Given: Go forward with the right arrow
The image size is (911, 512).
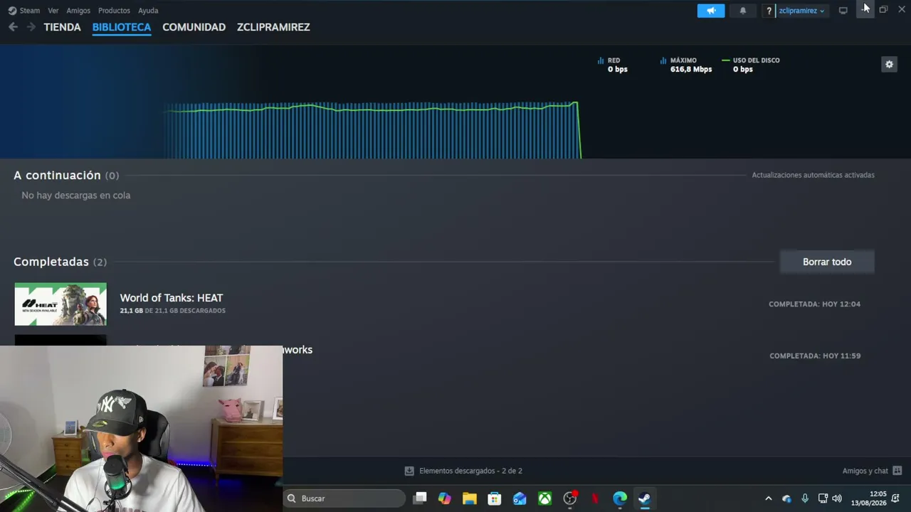Looking at the screenshot, I should click(31, 27).
